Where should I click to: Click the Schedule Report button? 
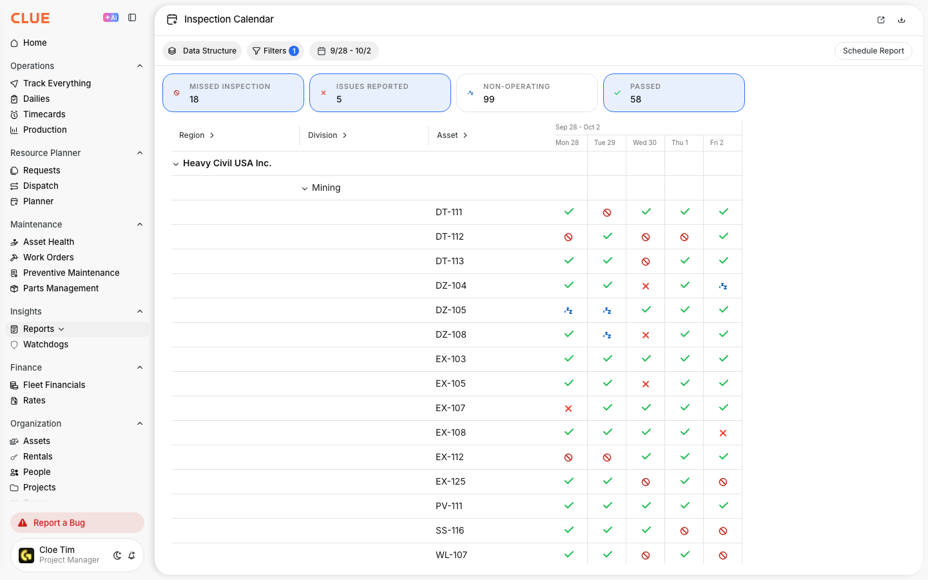pos(873,51)
